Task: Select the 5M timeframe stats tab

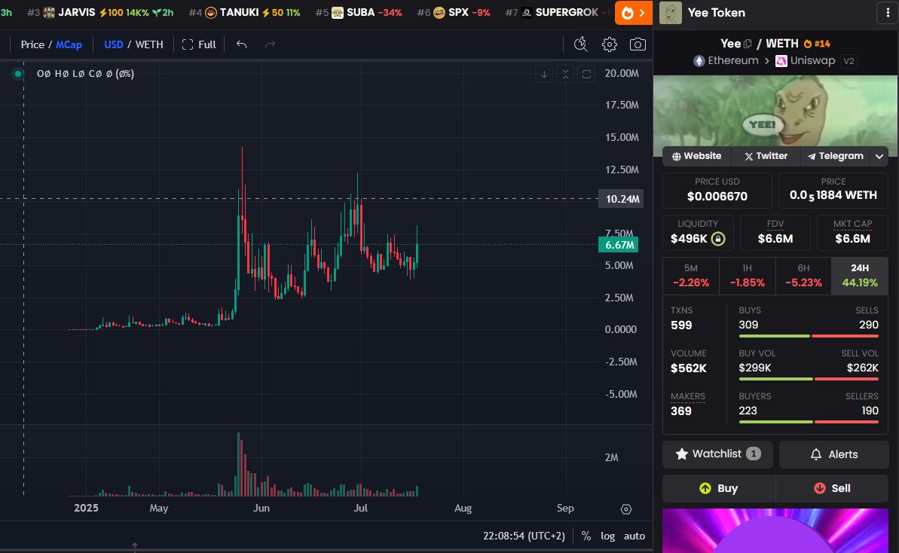Action: (691, 276)
